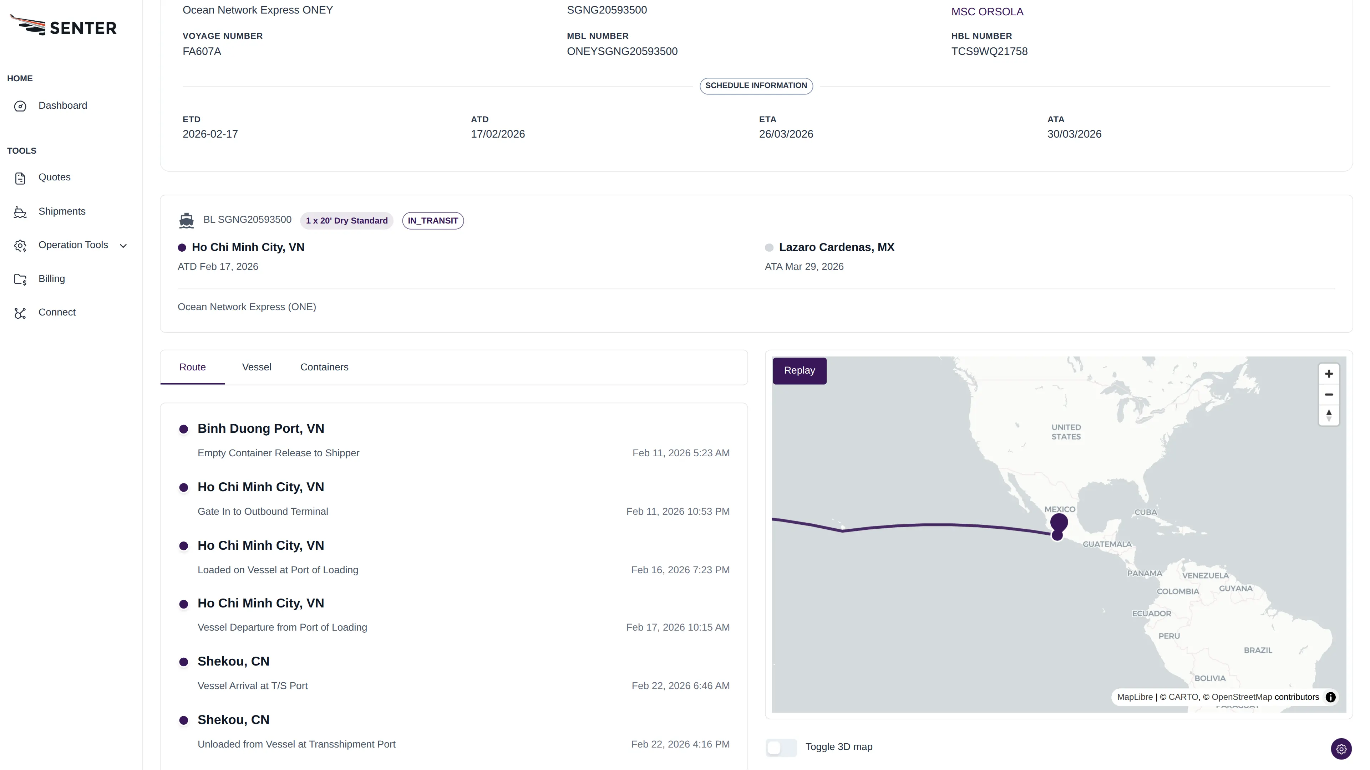Click Empty Container Release to Shipper event

point(279,453)
